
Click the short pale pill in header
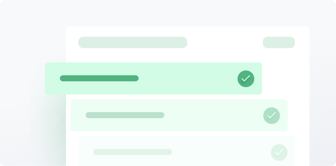pos(279,42)
